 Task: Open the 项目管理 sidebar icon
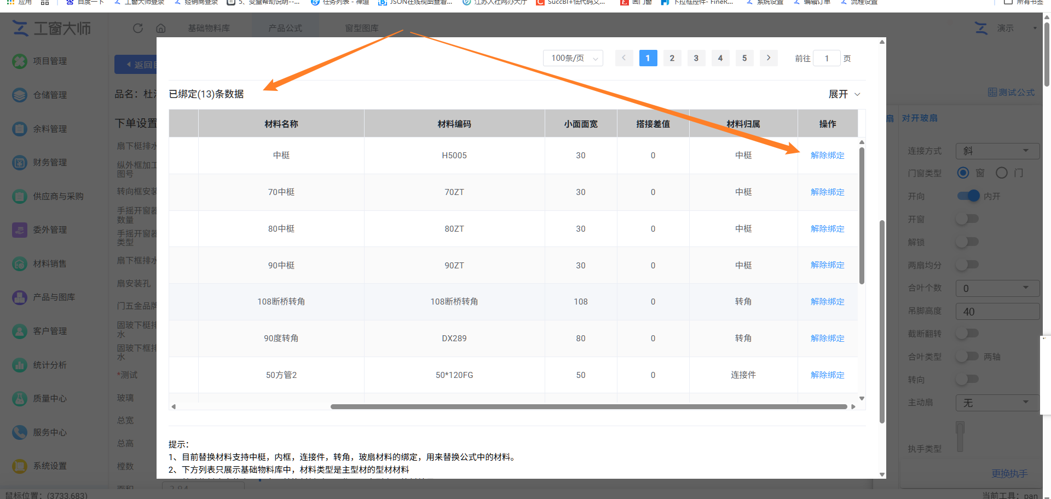(20, 61)
